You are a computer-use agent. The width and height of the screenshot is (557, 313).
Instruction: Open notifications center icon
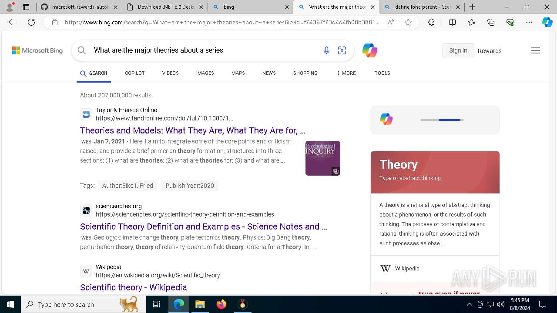point(543,304)
